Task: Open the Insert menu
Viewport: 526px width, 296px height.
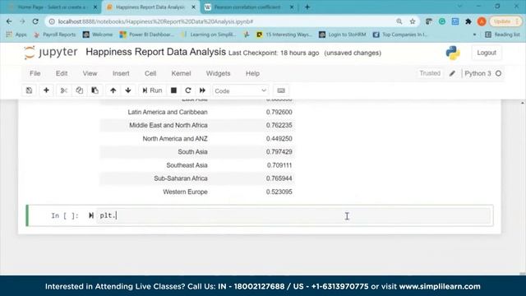Action: point(121,73)
